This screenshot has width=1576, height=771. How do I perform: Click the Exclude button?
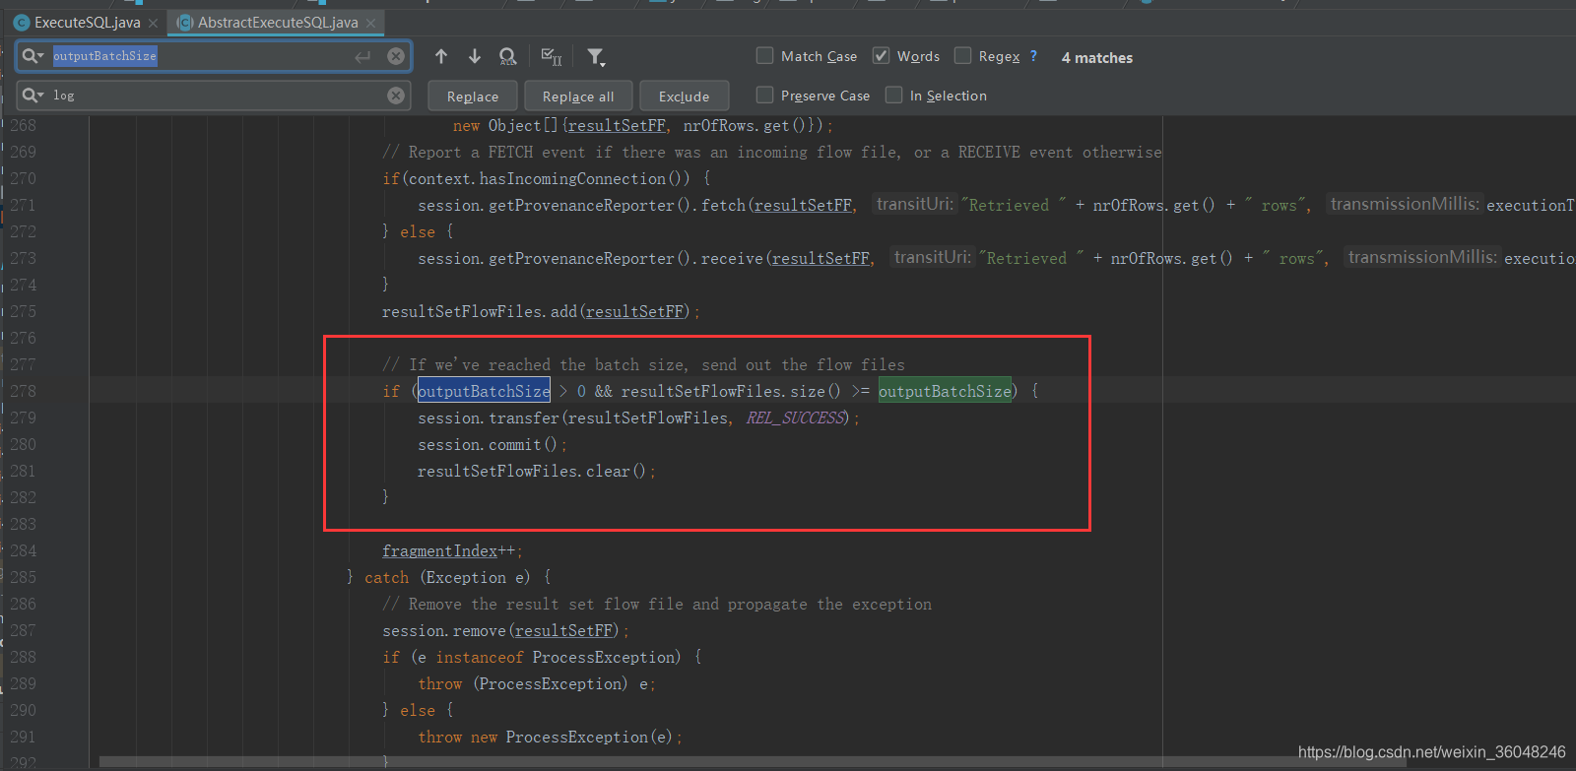pos(685,96)
